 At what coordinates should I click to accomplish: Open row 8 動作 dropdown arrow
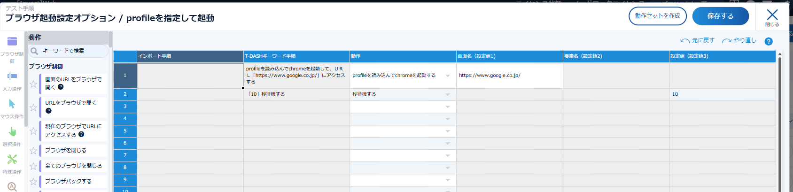coord(448,168)
